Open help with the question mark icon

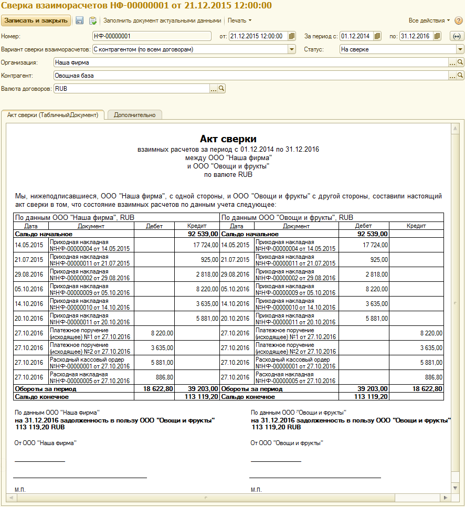pyautogui.click(x=458, y=20)
